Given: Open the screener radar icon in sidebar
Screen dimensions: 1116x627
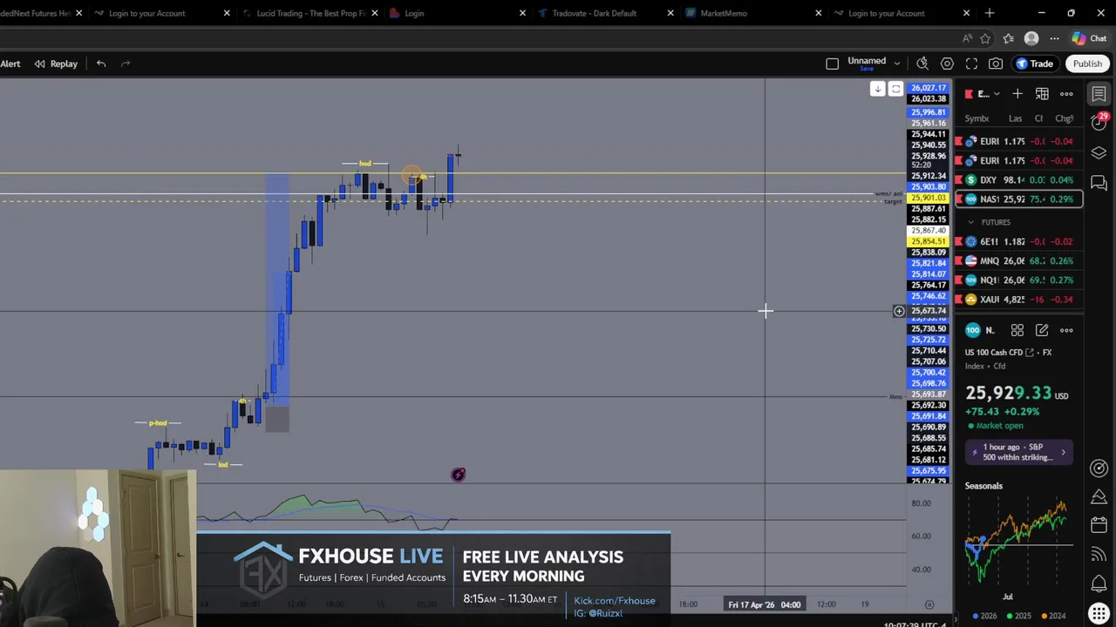Looking at the screenshot, I should click(1099, 469).
